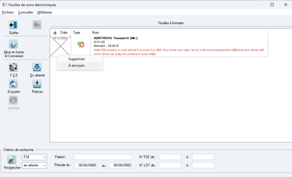Open the Utilitaires menu

click(44, 12)
